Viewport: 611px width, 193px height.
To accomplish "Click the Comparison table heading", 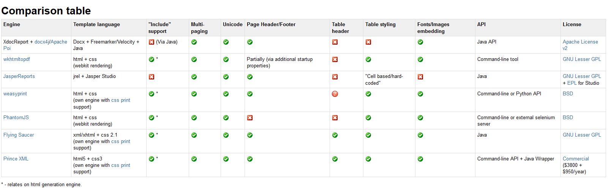I will (46, 11).
